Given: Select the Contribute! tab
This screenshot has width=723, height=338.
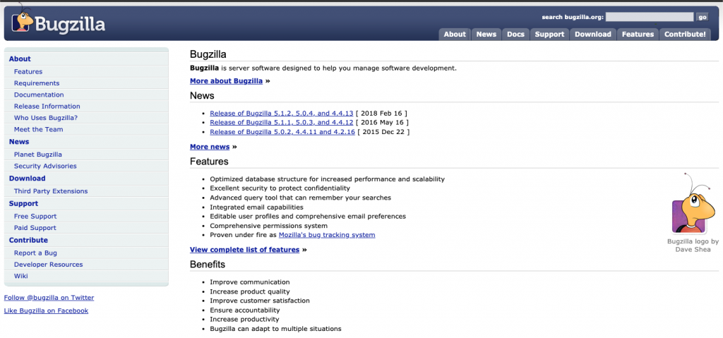Looking at the screenshot, I should [x=685, y=34].
